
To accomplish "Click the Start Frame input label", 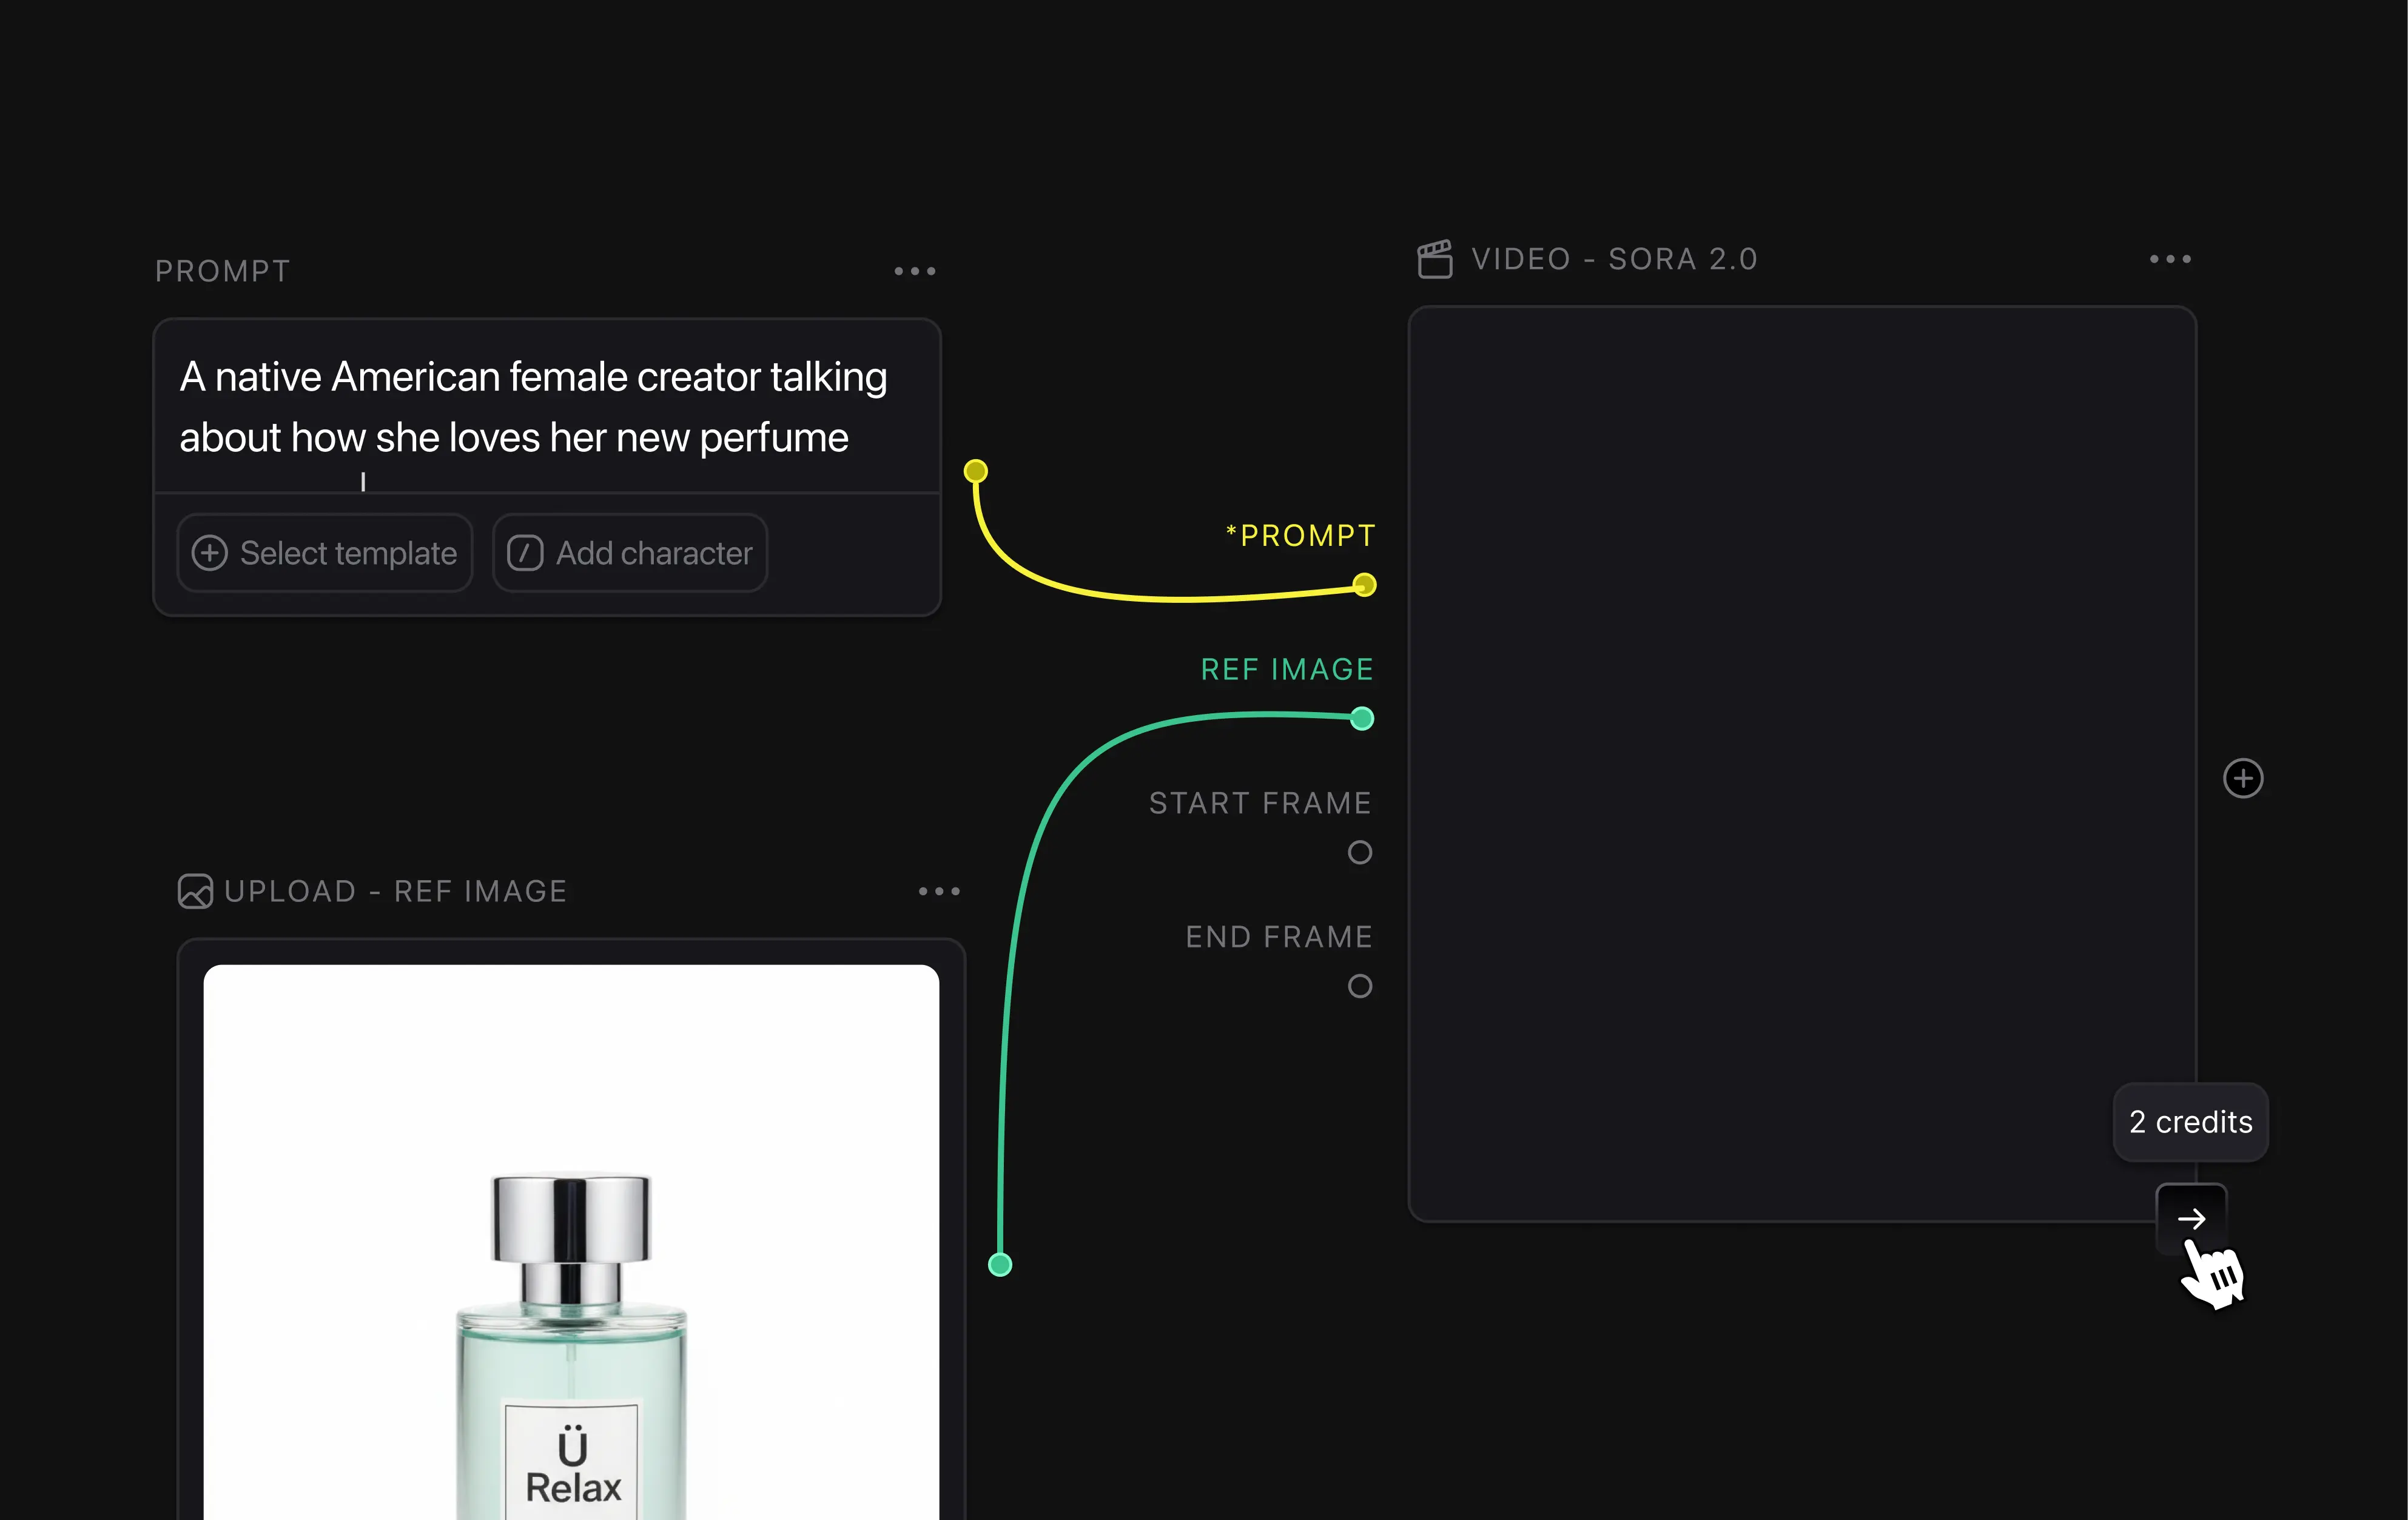I will 1259,803.
